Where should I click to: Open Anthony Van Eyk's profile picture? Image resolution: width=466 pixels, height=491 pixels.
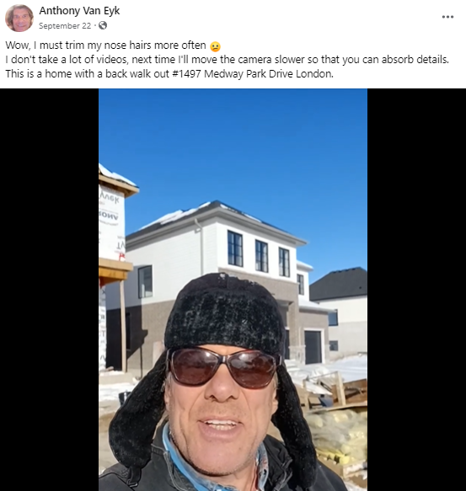(x=19, y=19)
